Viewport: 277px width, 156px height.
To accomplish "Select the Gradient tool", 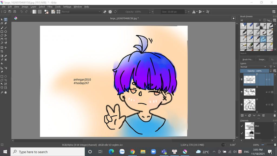I will pos(2,56).
